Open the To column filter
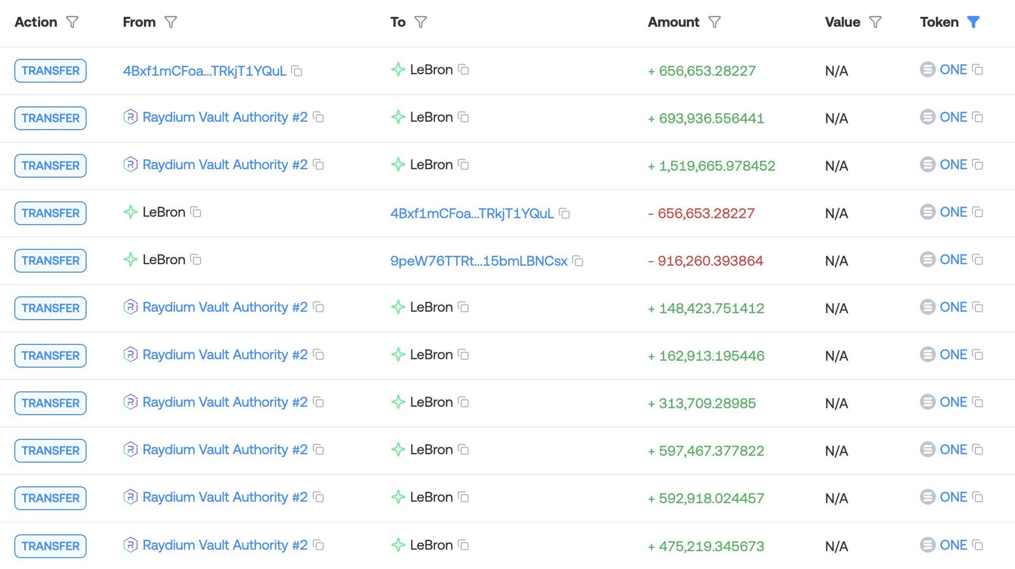Screen dimensions: 1015x569 (x=420, y=22)
